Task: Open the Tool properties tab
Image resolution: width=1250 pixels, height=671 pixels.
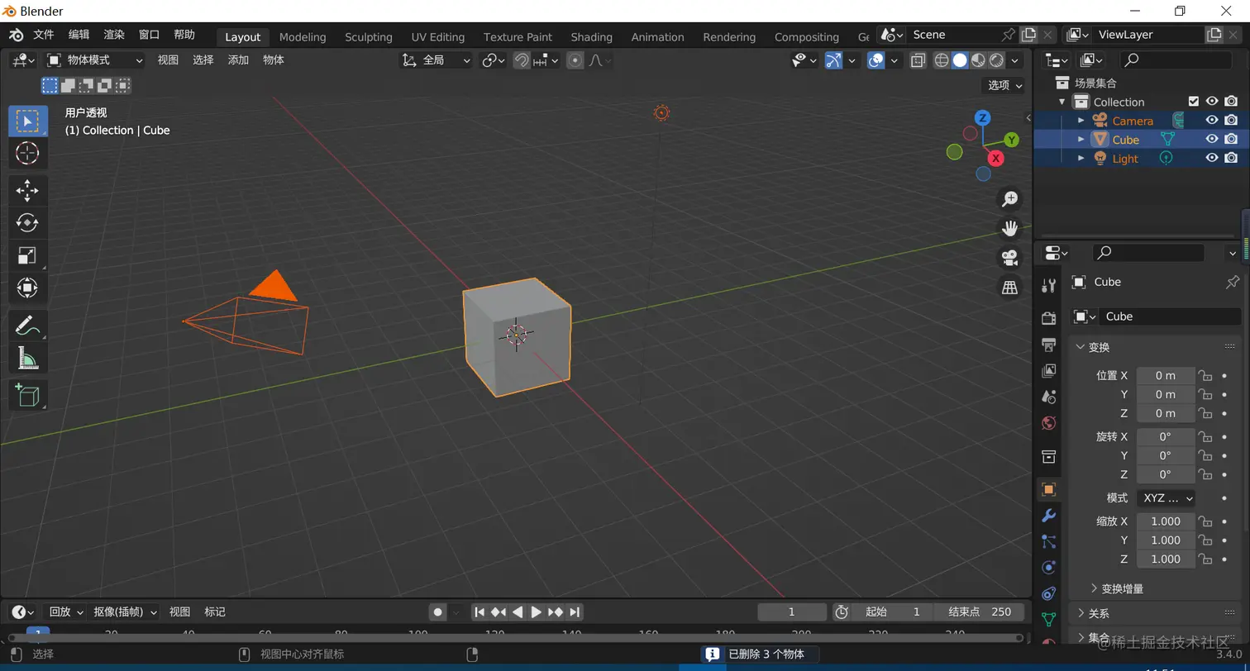Action: [x=1049, y=286]
